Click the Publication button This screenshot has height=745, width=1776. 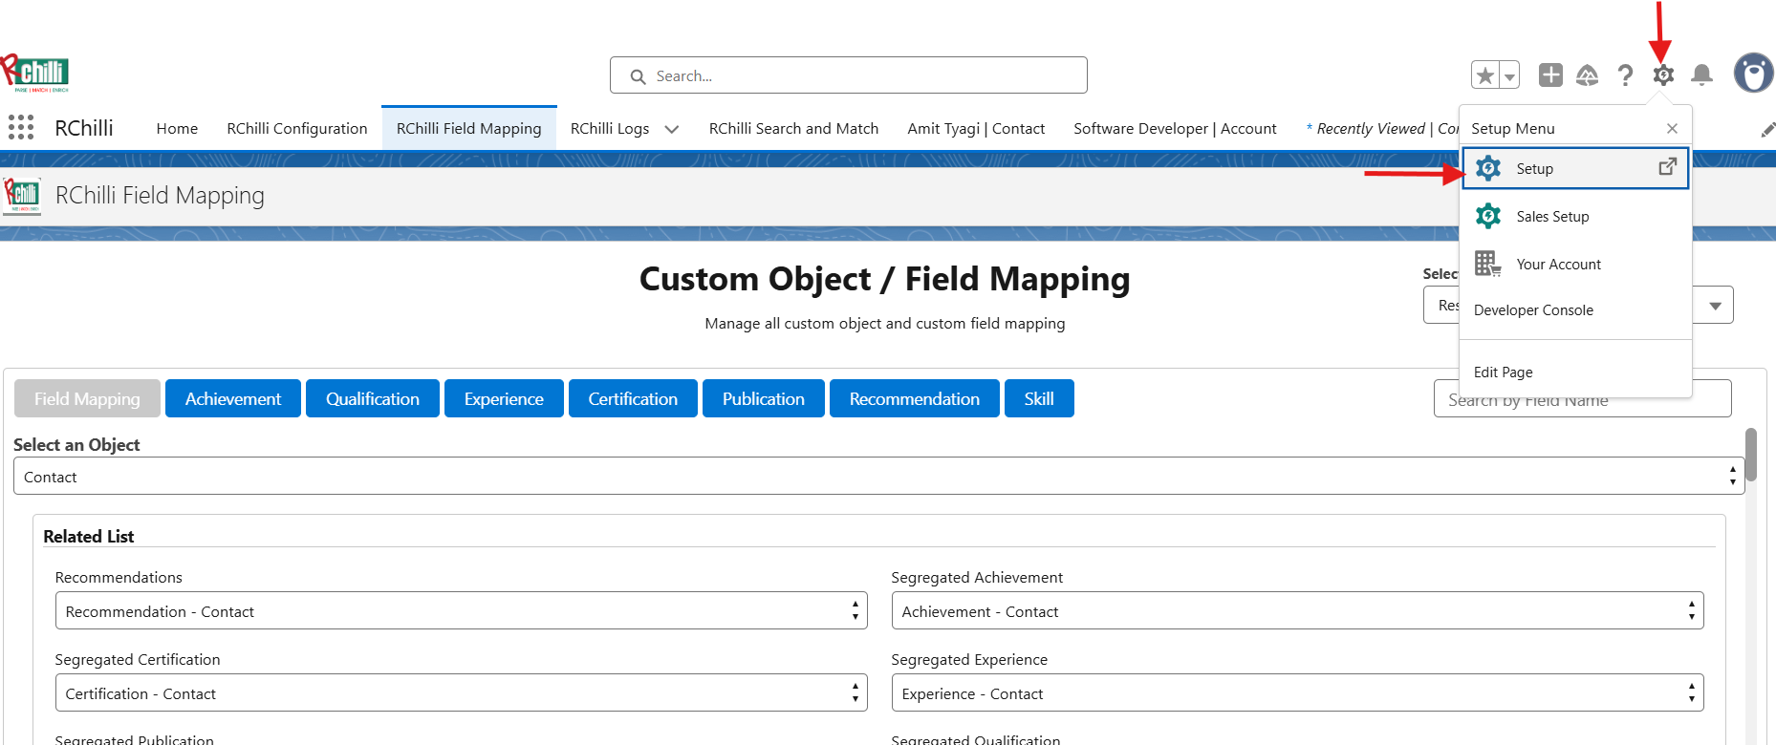(764, 398)
